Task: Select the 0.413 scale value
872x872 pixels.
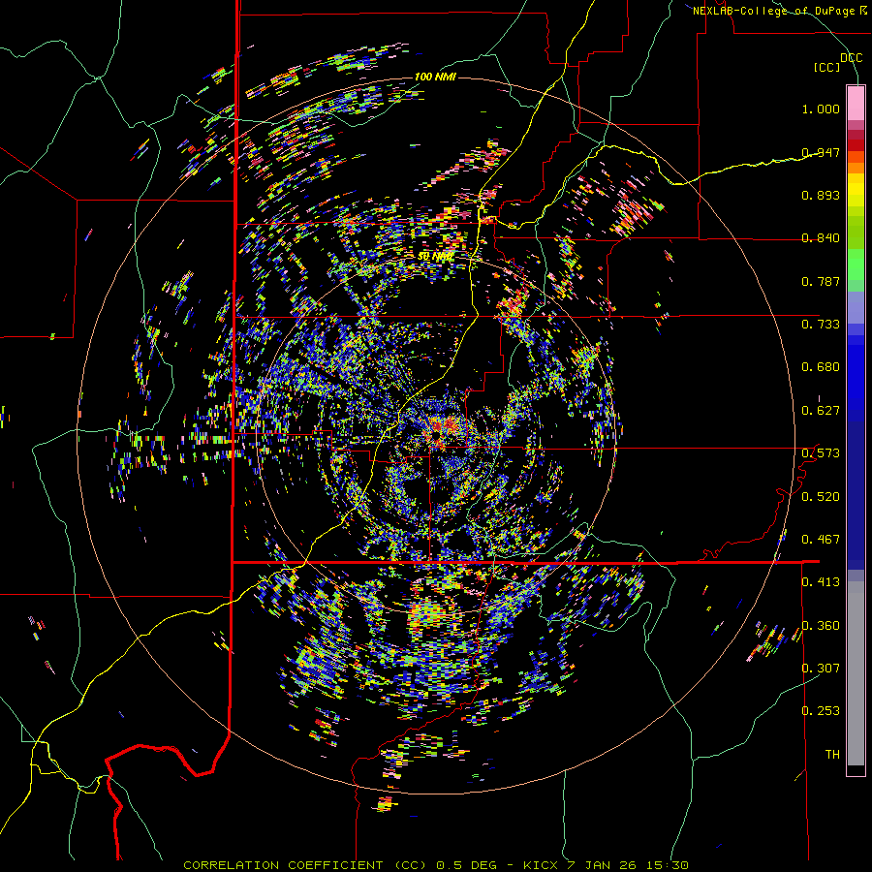Action: (x=821, y=582)
